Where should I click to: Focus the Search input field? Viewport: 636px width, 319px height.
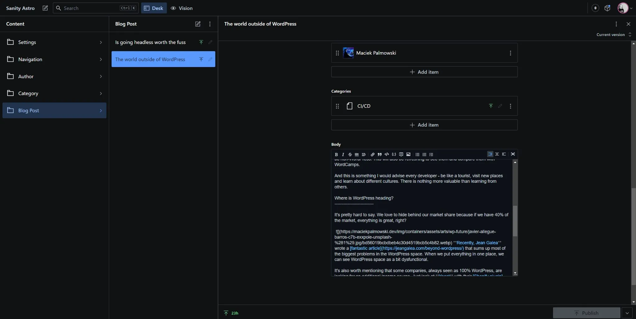pyautogui.click(x=90, y=8)
